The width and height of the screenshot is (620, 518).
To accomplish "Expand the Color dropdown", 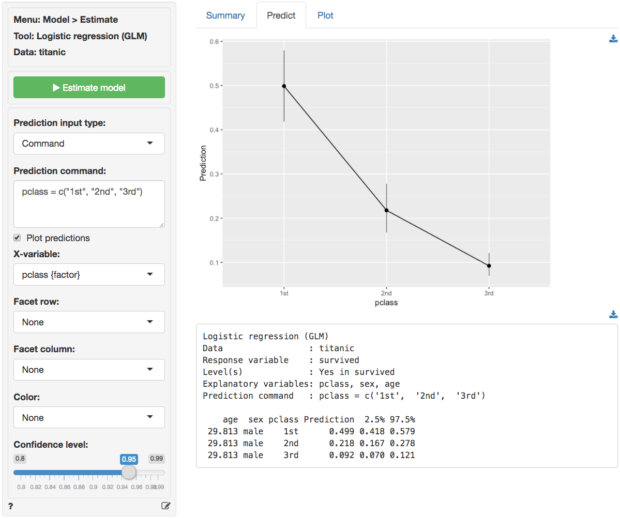I will [89, 418].
